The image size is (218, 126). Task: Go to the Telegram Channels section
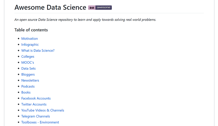(36, 116)
